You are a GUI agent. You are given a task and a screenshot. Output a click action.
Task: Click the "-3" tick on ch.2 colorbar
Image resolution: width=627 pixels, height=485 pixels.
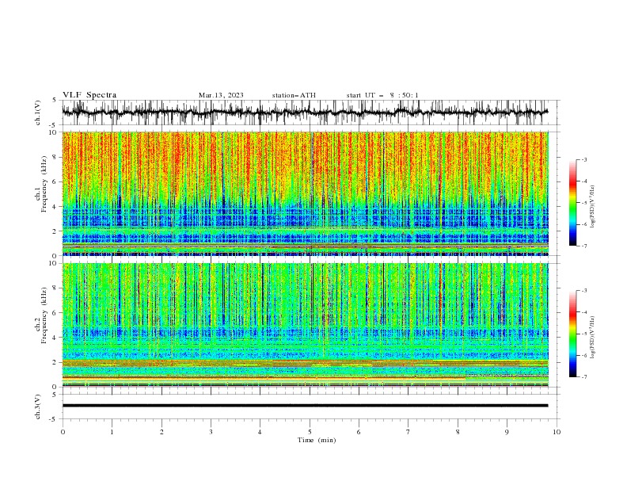583,291
